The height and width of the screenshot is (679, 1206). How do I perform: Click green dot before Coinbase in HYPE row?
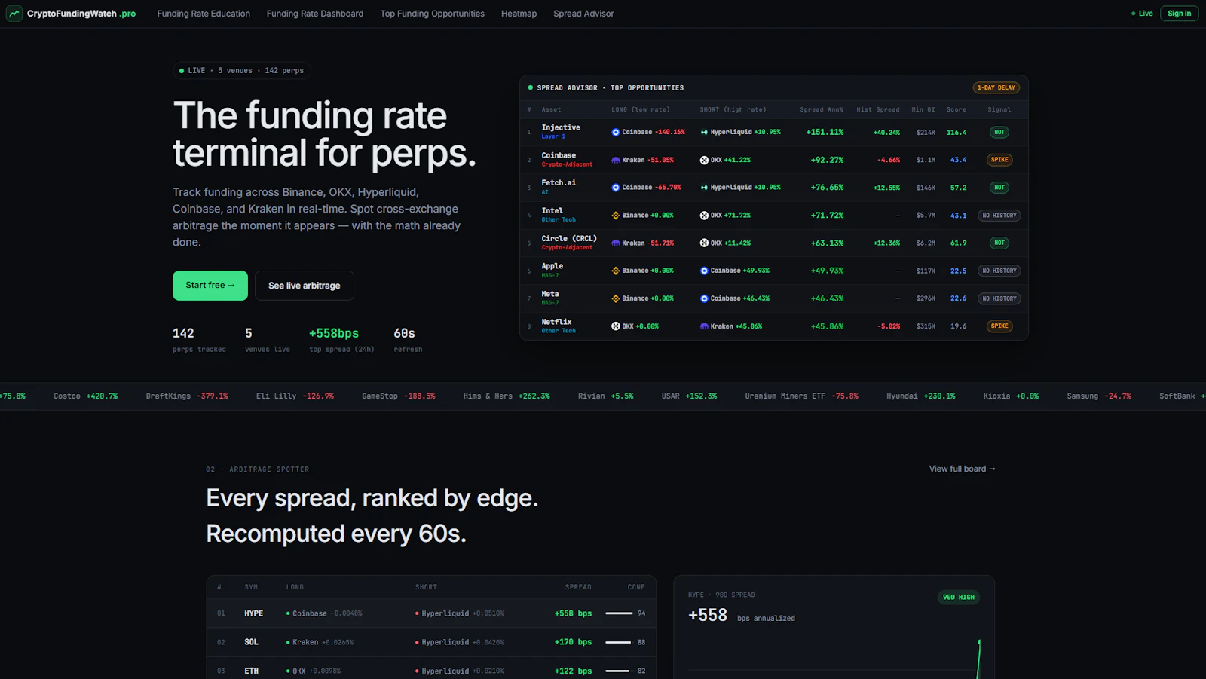click(288, 613)
